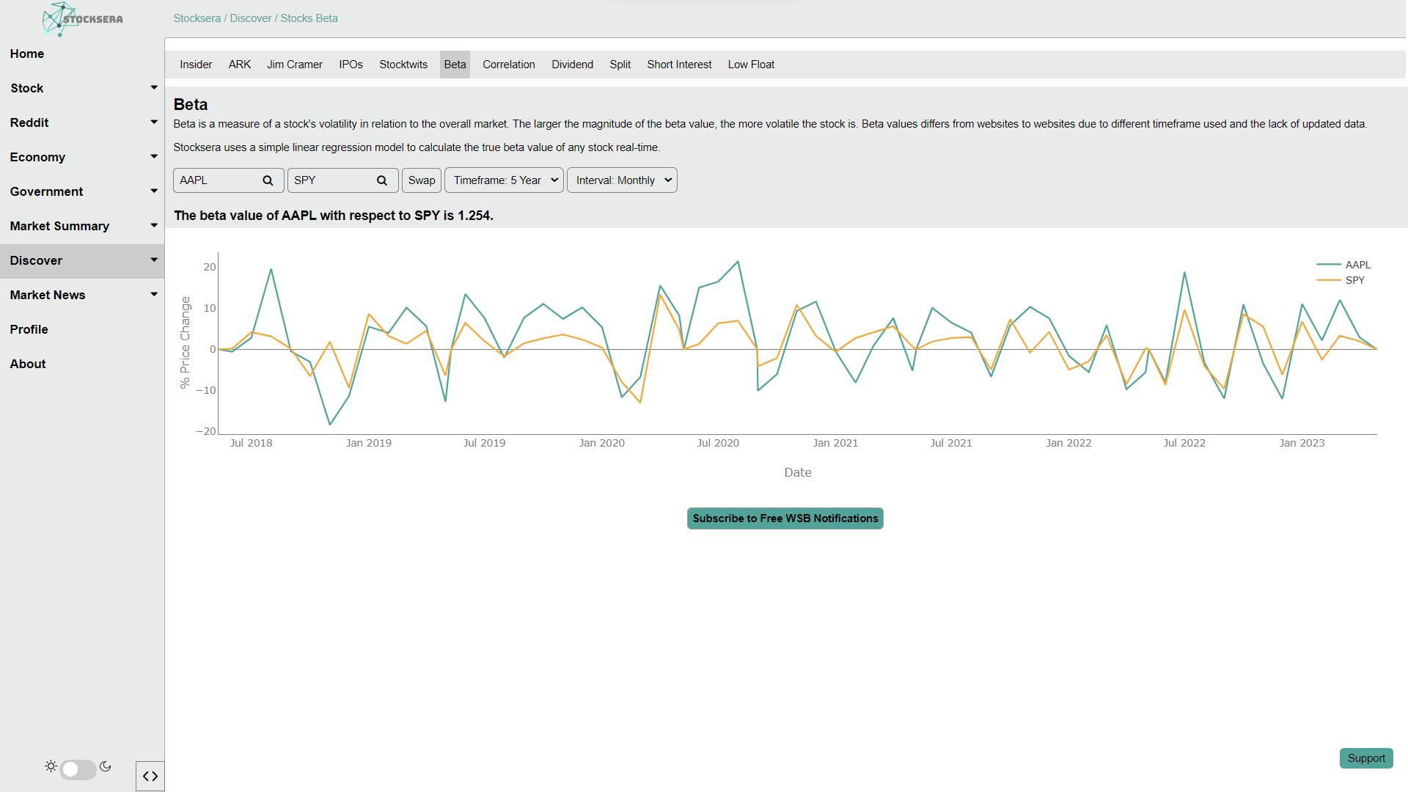Open the Timeframe: 5 Year dropdown
Screen dimensions: 1408x792
[504, 180]
